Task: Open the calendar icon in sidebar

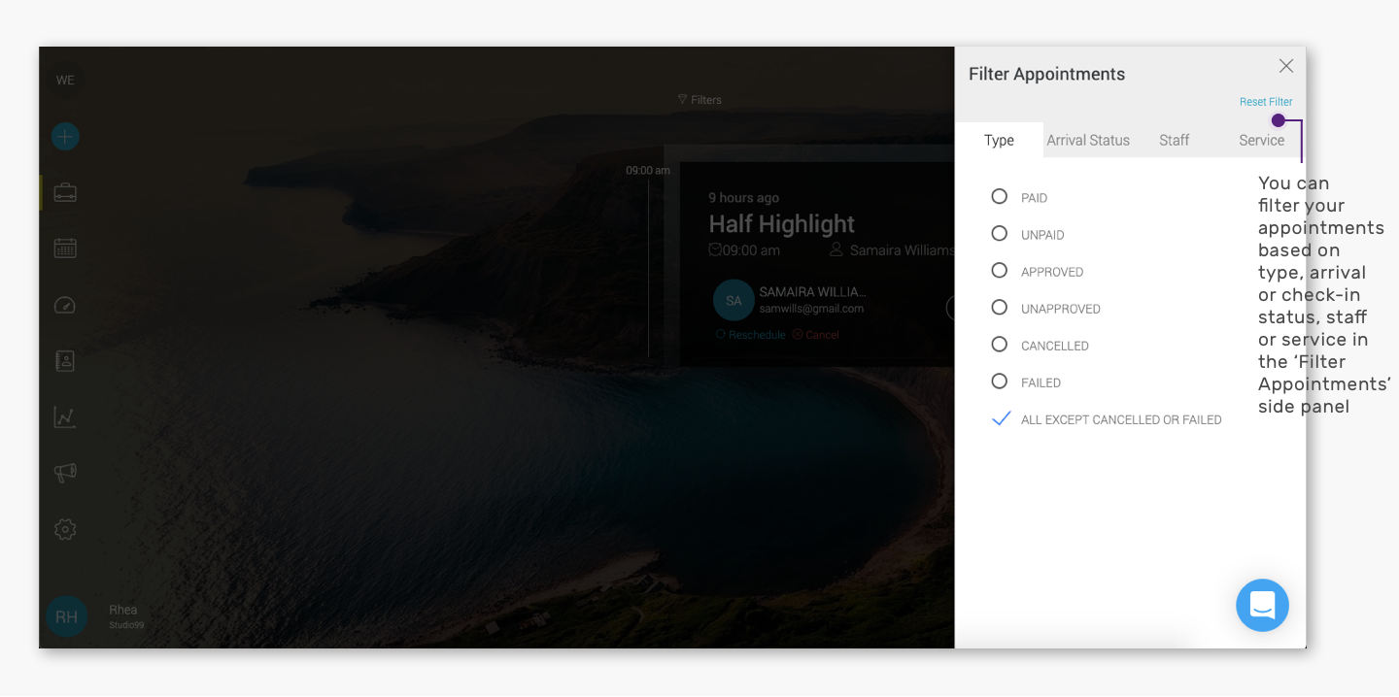Action: pos(65,249)
